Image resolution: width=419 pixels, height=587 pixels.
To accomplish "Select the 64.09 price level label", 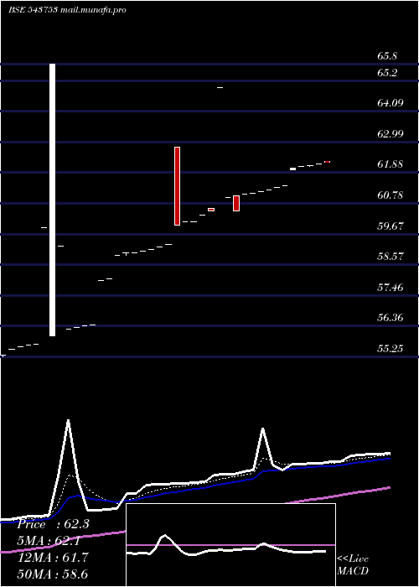I will point(391,102).
